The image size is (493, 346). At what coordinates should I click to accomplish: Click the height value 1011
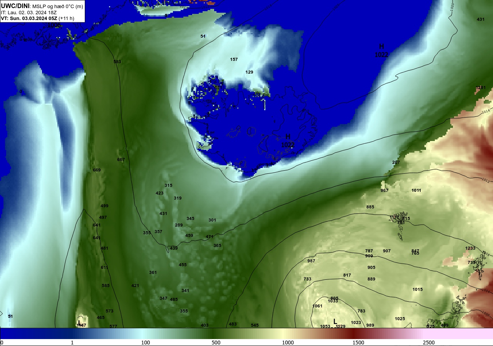[x=416, y=190]
